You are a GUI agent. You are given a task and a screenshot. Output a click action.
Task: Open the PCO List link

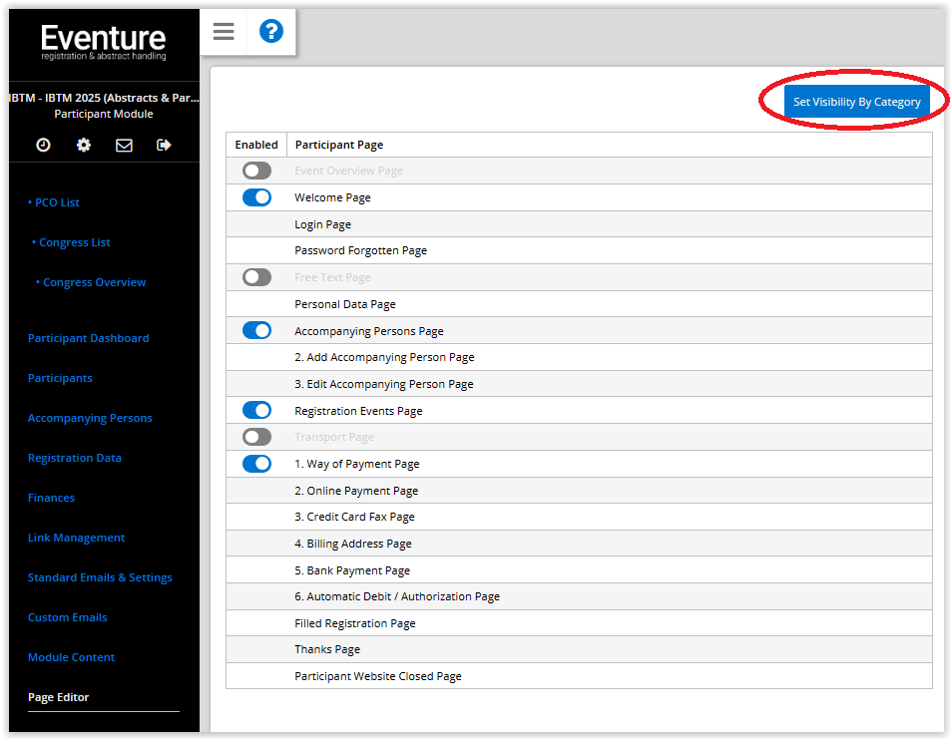coord(54,202)
